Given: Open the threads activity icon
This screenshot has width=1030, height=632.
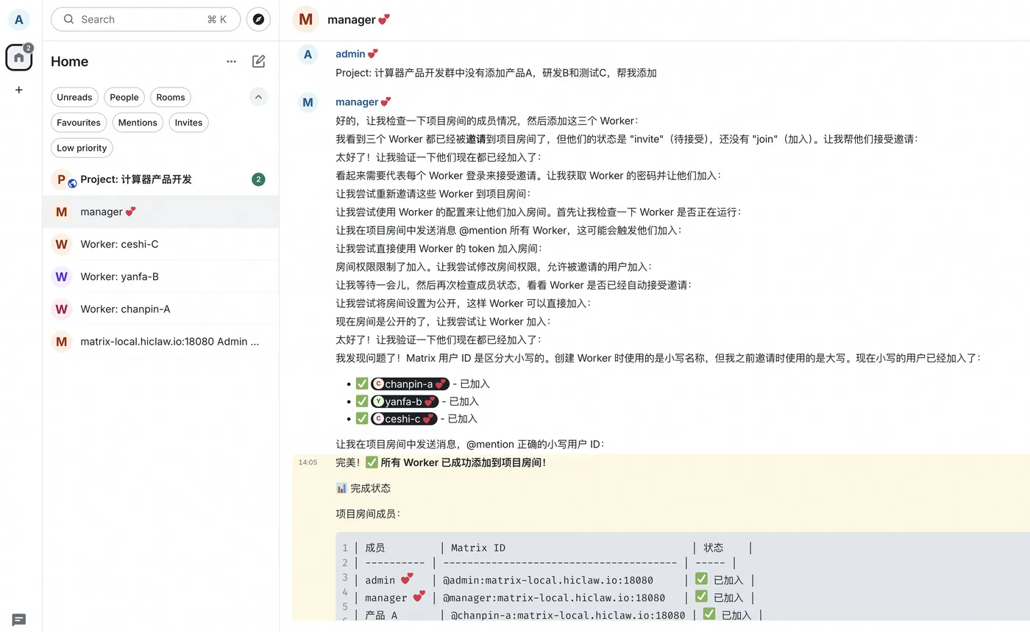Looking at the screenshot, I should click(19, 620).
